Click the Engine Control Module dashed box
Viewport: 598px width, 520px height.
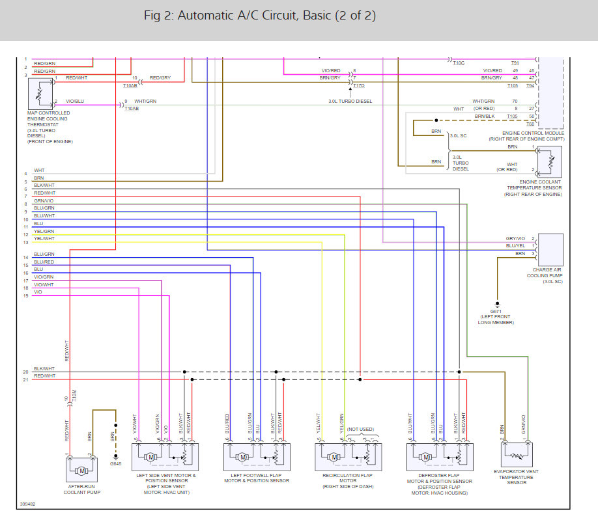coord(550,93)
